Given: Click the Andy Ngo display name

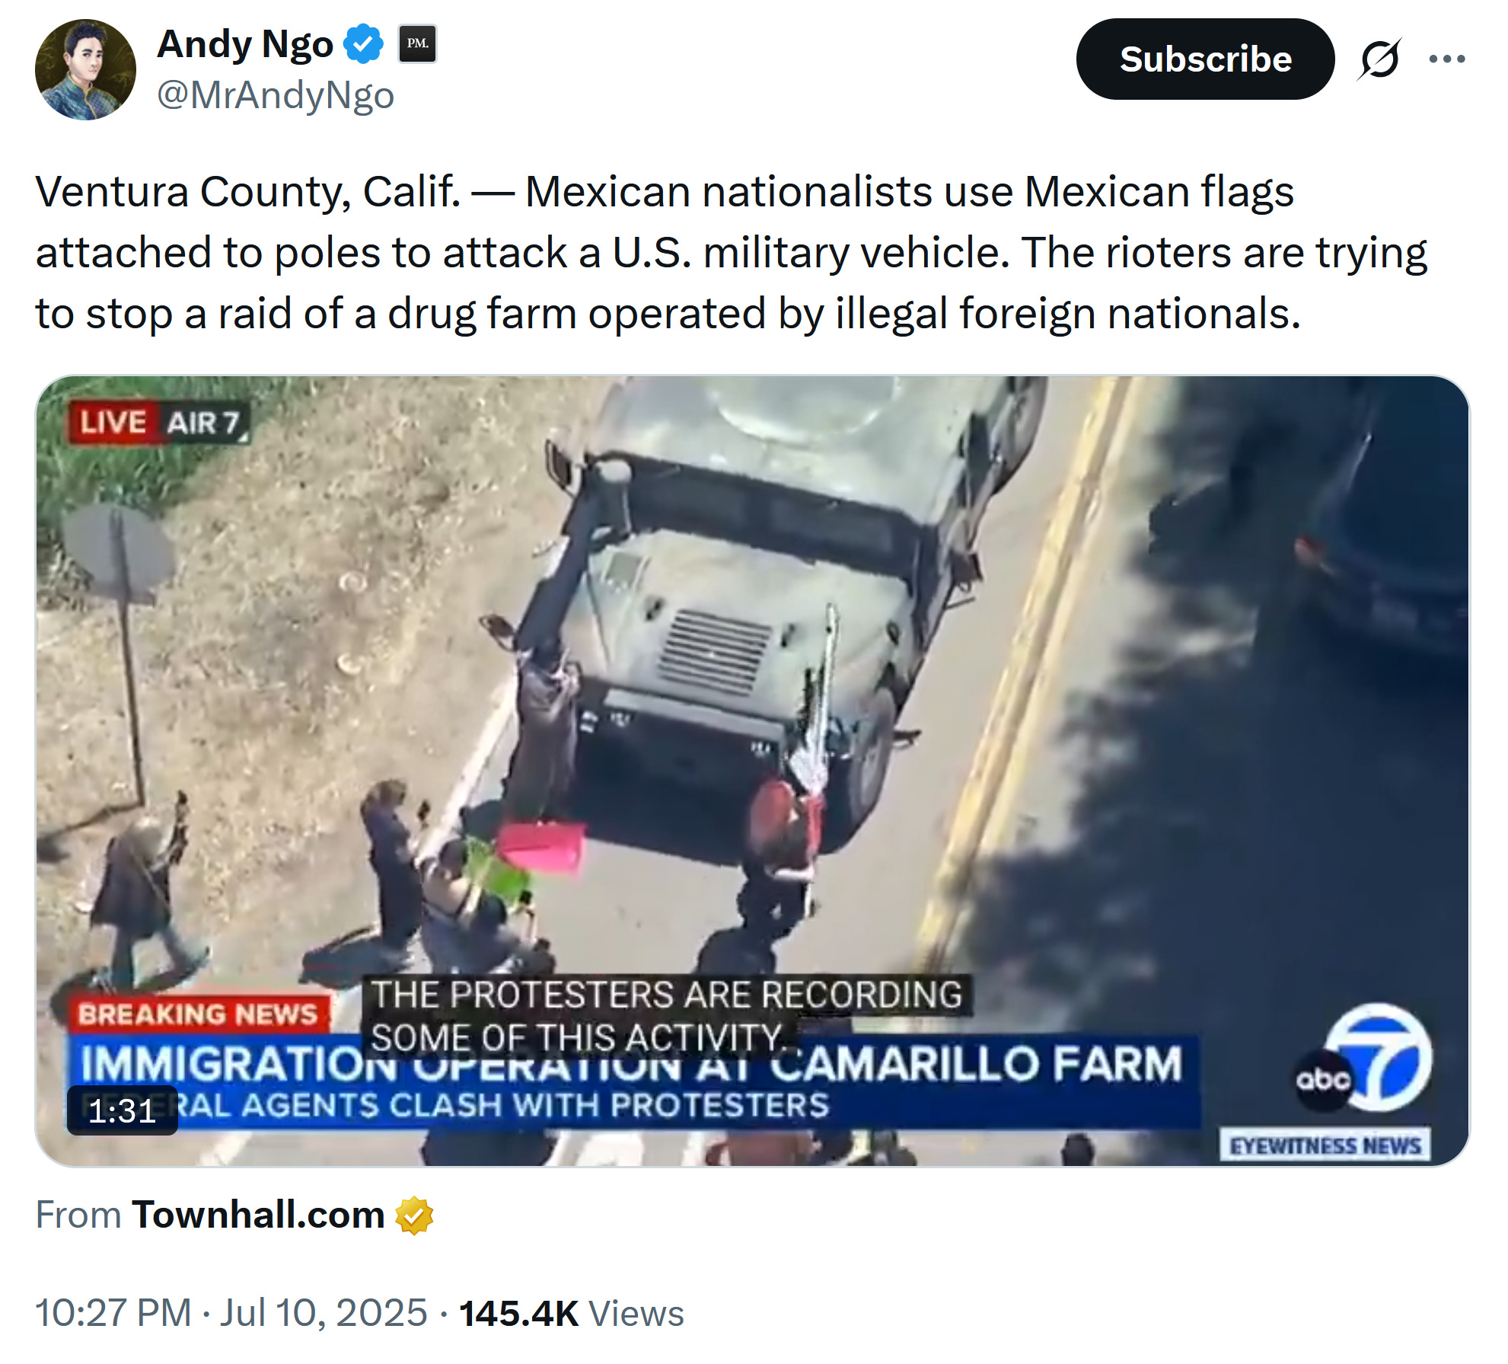Looking at the screenshot, I should pyautogui.click(x=245, y=44).
